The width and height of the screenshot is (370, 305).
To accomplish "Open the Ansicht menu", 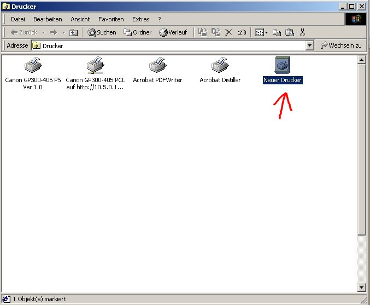I will 80,19.
